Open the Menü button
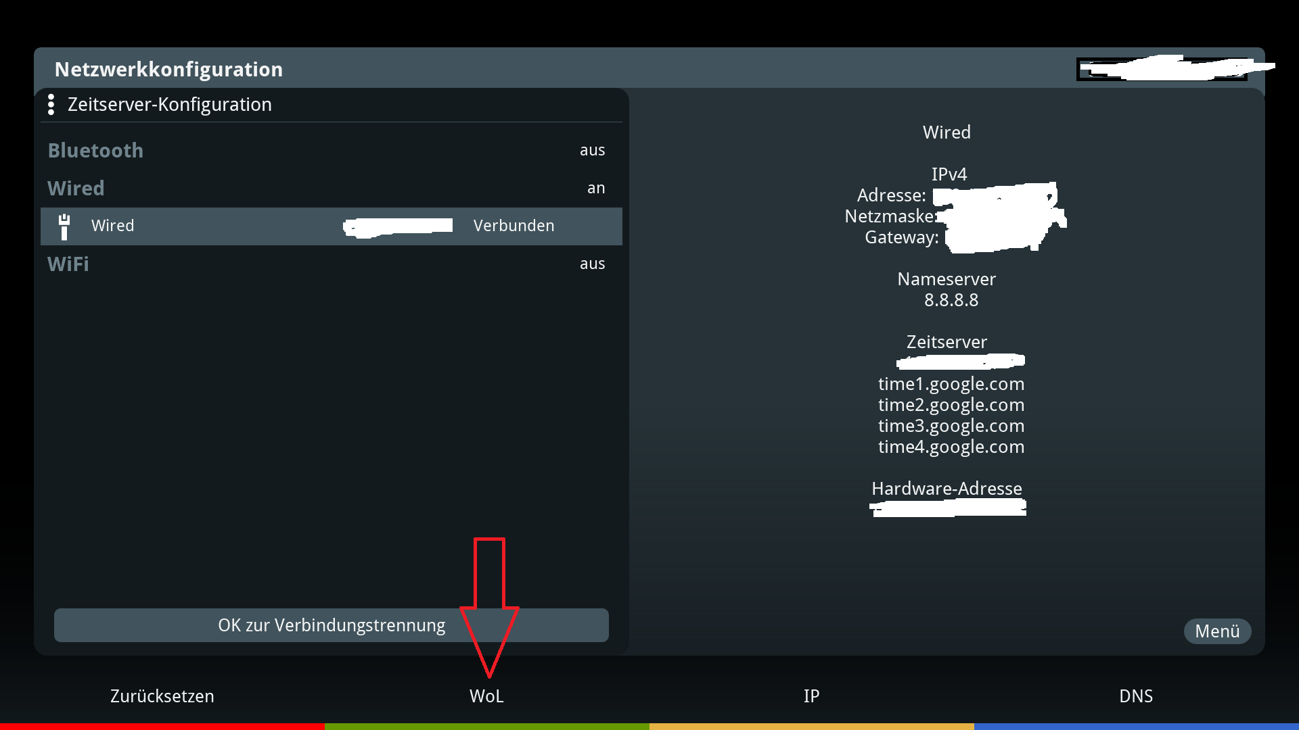This screenshot has height=730, width=1299. tap(1217, 631)
